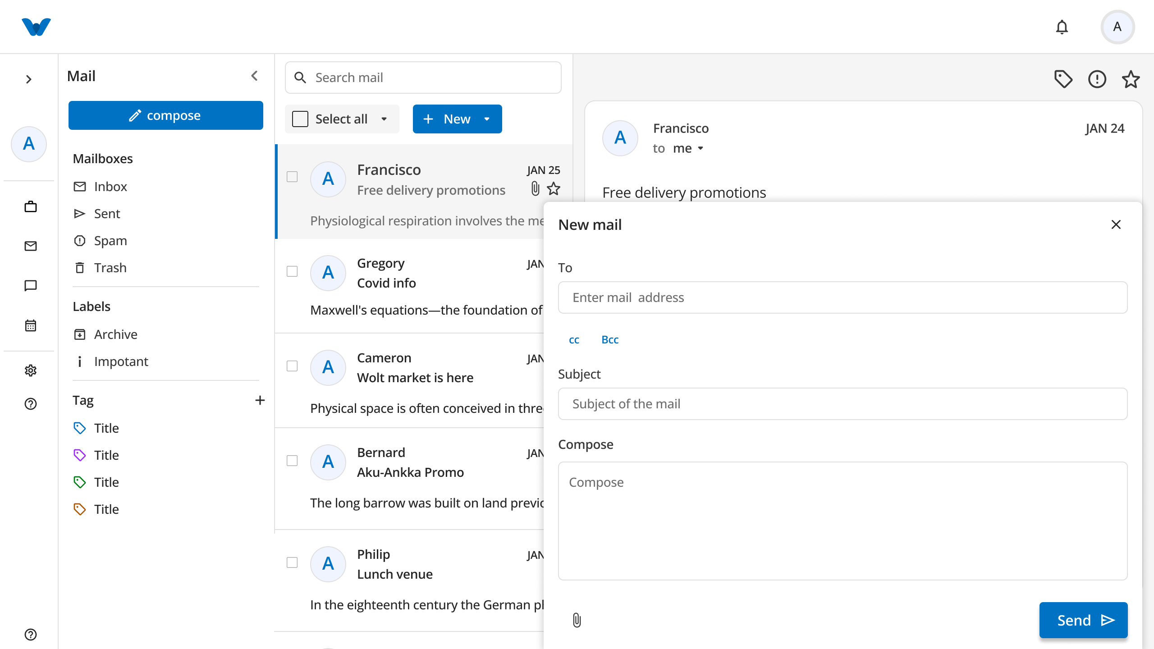This screenshot has height=649, width=1154.
Task: Tick the Select all checkbox
Action: [x=300, y=119]
